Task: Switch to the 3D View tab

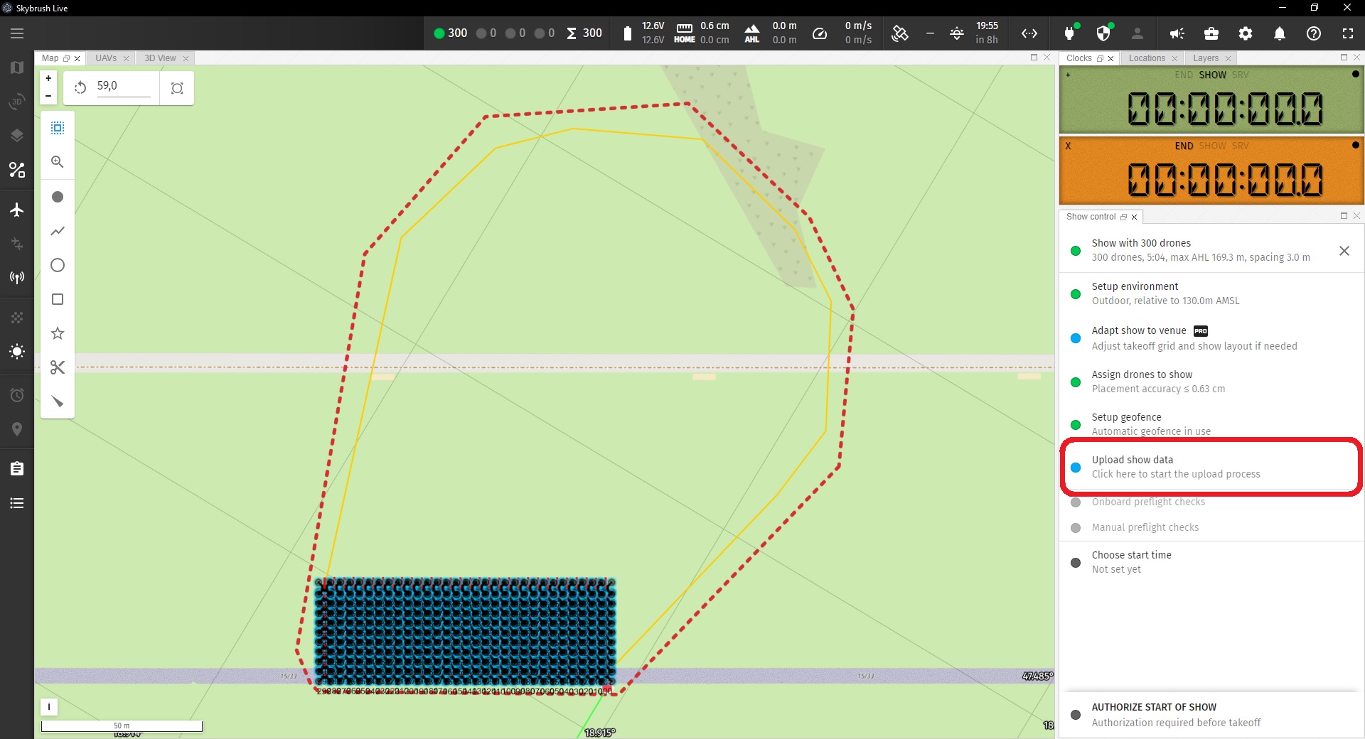Action: point(160,58)
